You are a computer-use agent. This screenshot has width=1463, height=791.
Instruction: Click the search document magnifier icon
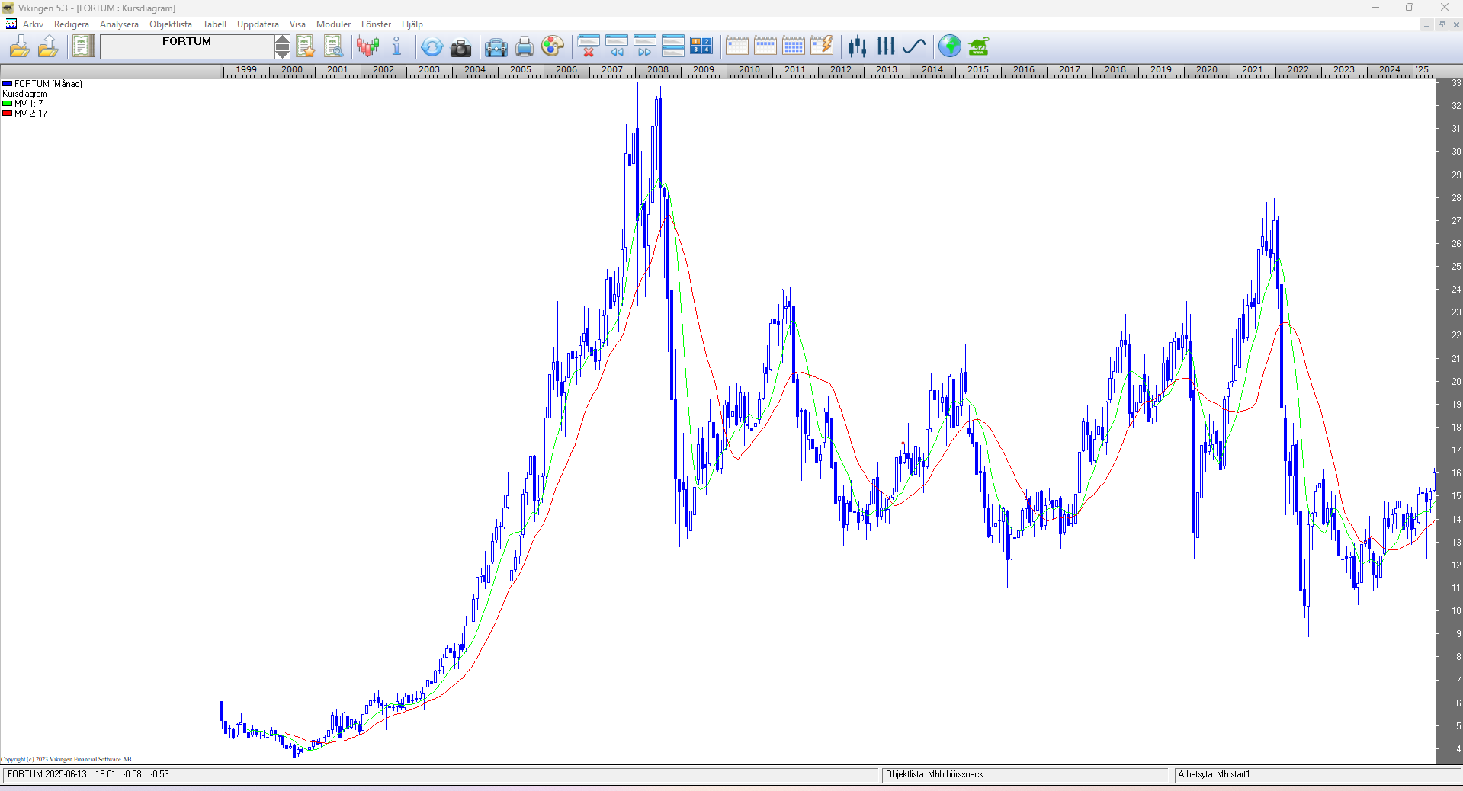pos(334,46)
